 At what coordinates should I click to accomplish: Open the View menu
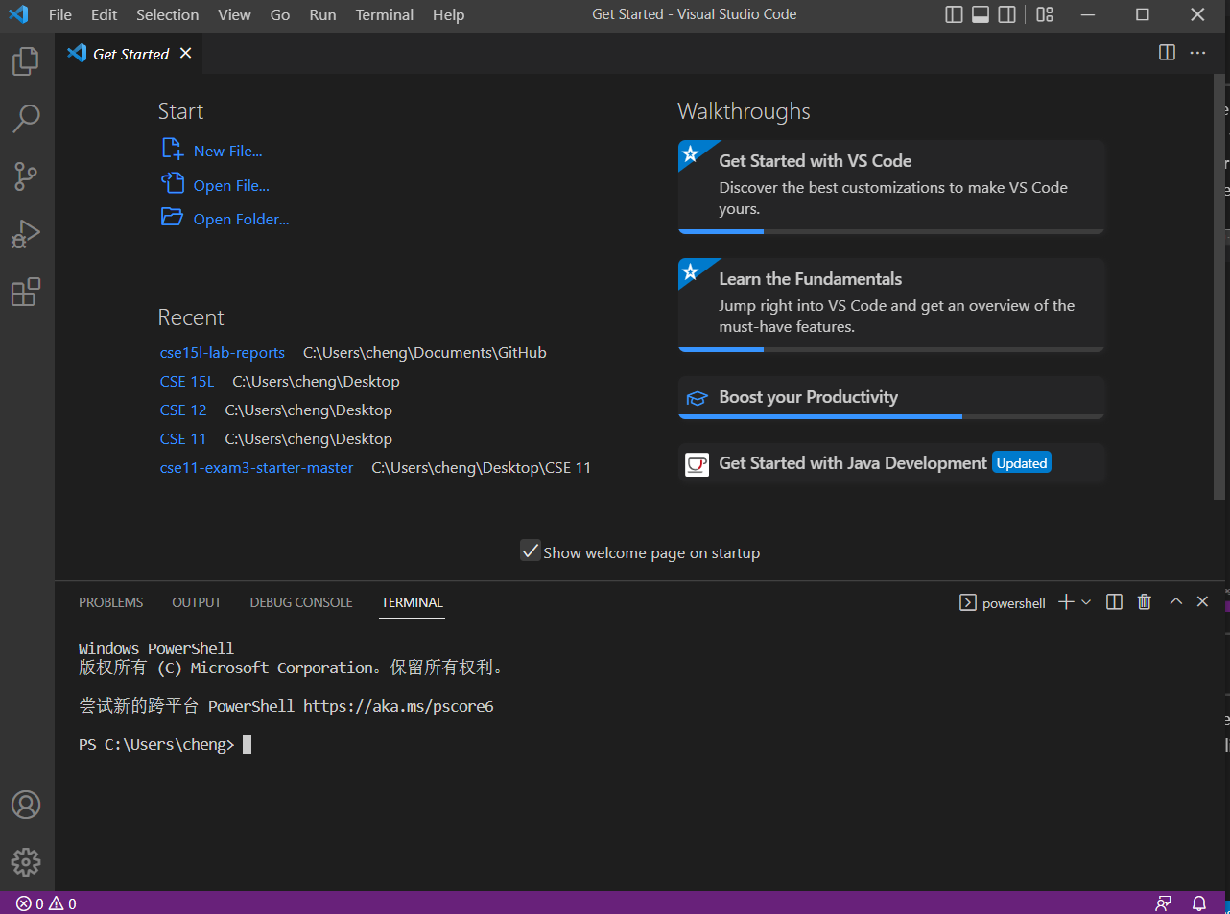pyautogui.click(x=234, y=14)
